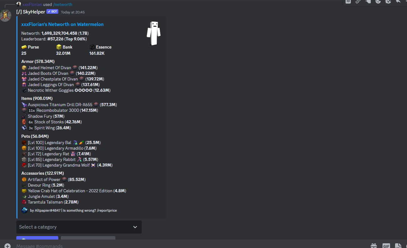
Task: Click the Auspicious Titanium Drill icon
Action: pyautogui.click(x=24, y=105)
